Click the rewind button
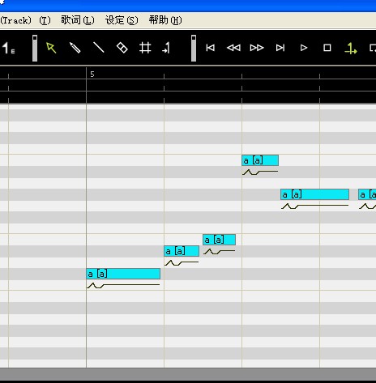This screenshot has width=376, height=383. click(233, 48)
